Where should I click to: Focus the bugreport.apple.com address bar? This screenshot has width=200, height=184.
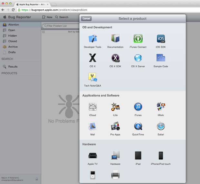[x=108, y=10]
